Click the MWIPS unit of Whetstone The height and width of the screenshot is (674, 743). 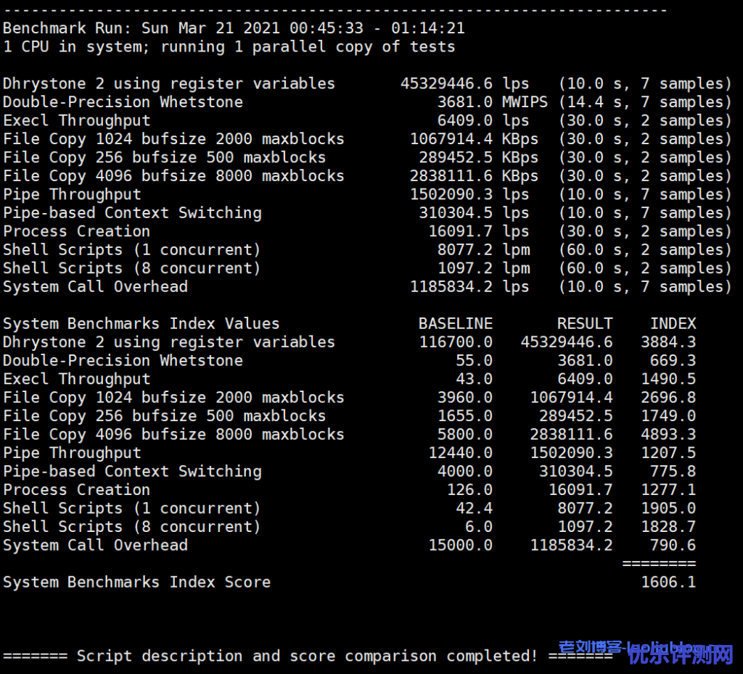point(525,102)
